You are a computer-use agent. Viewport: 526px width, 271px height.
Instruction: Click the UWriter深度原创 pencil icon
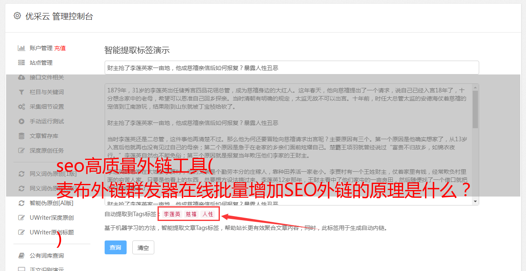(x=22, y=218)
